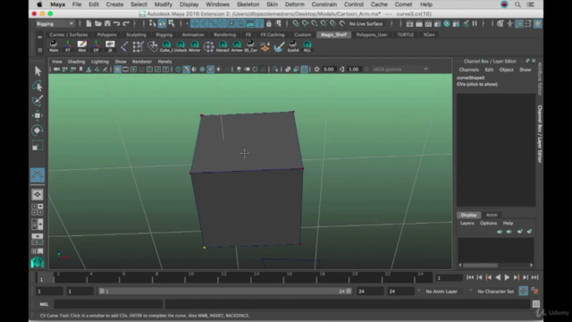Viewport: 572px width, 322px height.
Task: Run the Main shelf script
Action: [x=54, y=47]
